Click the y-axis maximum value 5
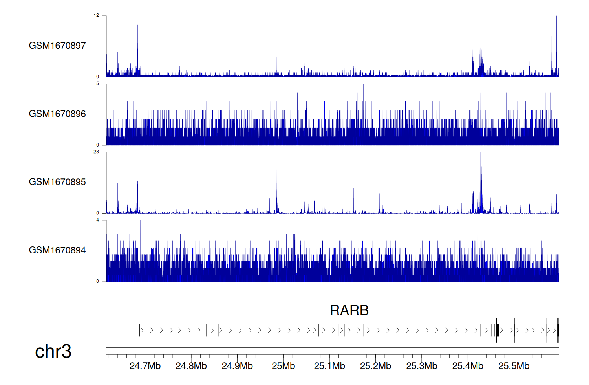 (97, 84)
